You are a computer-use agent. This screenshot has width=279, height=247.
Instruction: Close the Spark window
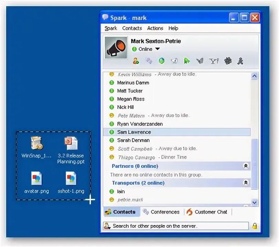coord(255,18)
